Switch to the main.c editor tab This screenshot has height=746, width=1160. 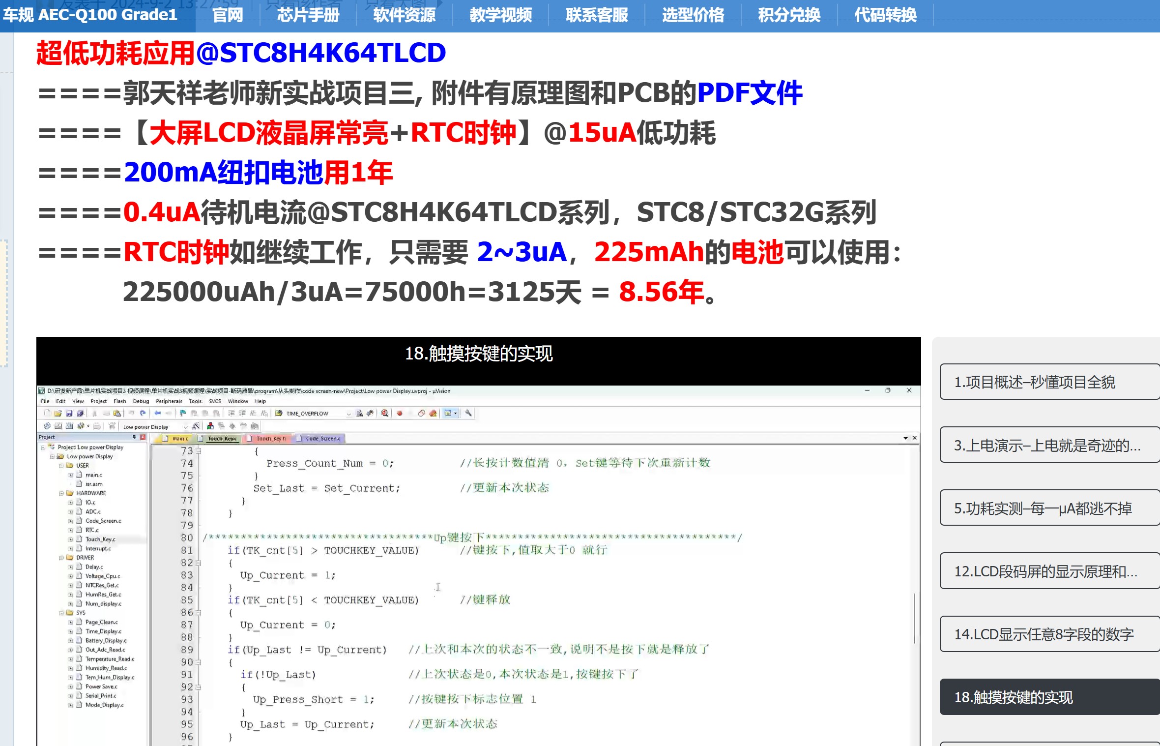[x=176, y=438]
